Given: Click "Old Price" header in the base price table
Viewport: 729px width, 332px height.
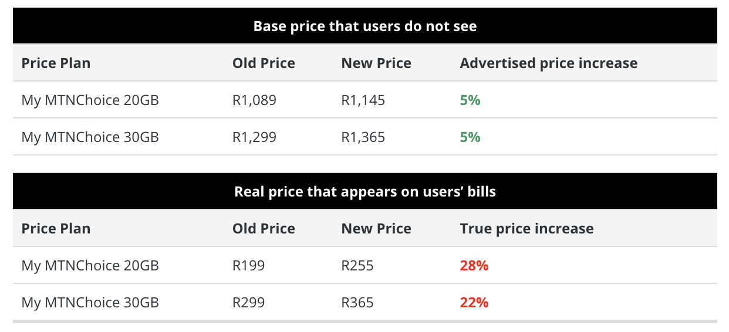Looking at the screenshot, I should [264, 63].
